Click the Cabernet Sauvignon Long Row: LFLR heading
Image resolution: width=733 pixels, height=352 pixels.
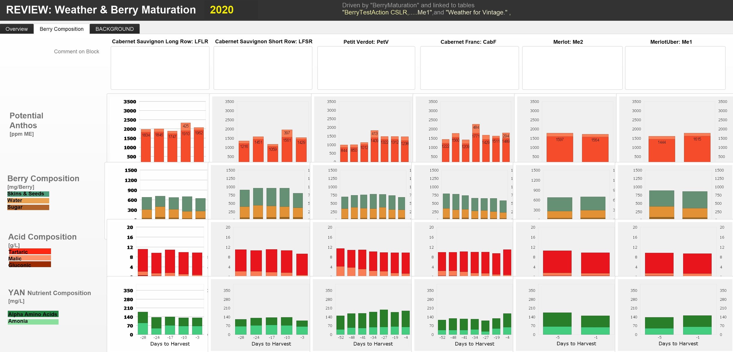[x=160, y=42]
